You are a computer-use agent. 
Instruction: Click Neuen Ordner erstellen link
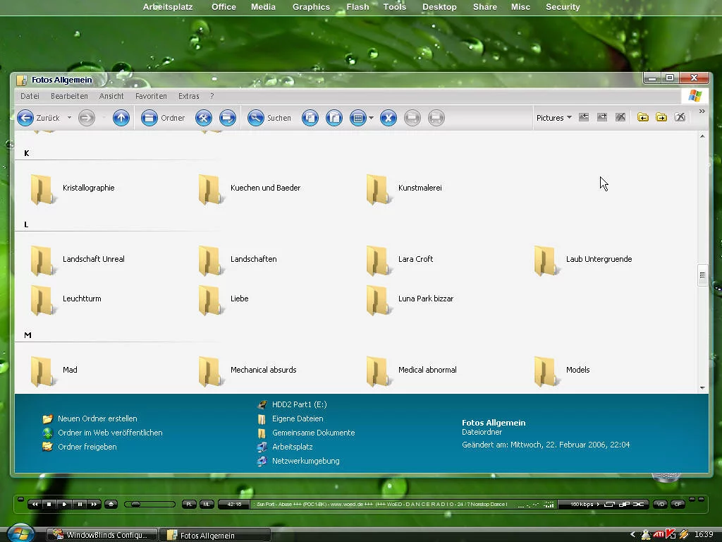coord(97,418)
